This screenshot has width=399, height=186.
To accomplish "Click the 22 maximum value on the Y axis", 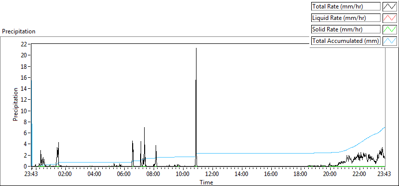I will click(24, 44).
